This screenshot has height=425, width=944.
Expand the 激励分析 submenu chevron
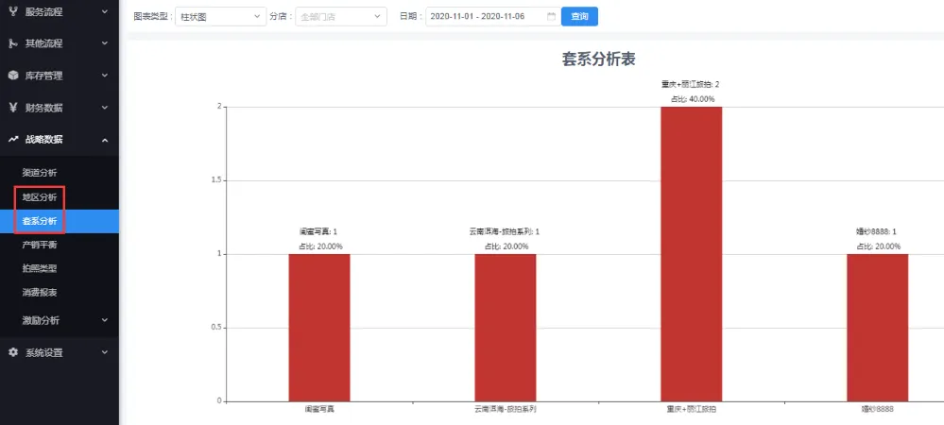(104, 320)
